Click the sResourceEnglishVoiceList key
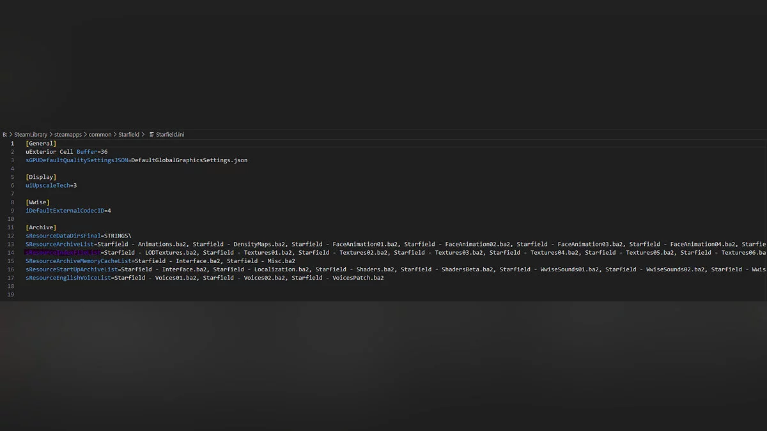767x431 pixels. 68,278
